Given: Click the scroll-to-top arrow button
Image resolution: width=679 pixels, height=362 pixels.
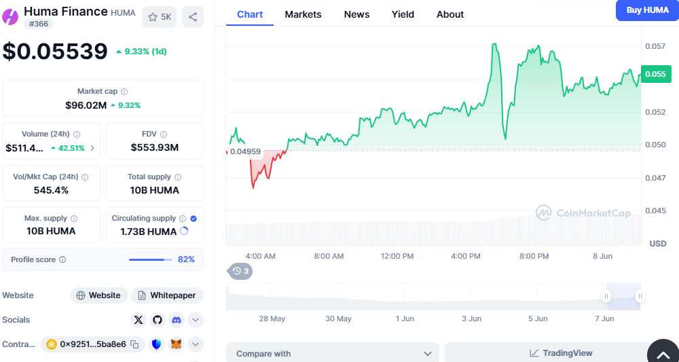Looking at the screenshot, I should 663,354.
